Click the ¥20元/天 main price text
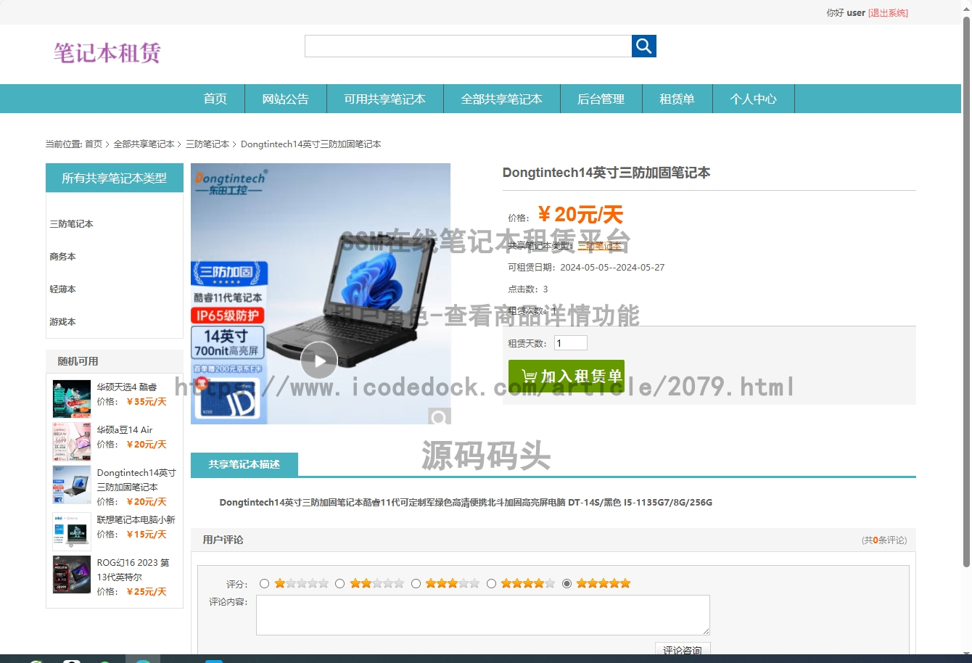 (x=580, y=215)
